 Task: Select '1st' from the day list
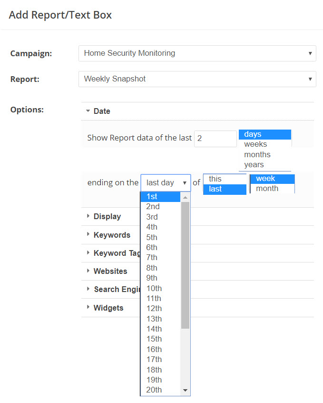152,197
